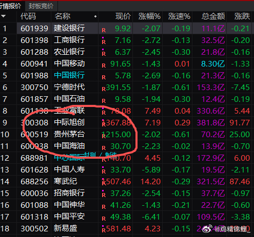Screen dimensions: 254x237
Task: Click 涨幅 value -6.41 for 中国平安
Action: coord(151,217)
